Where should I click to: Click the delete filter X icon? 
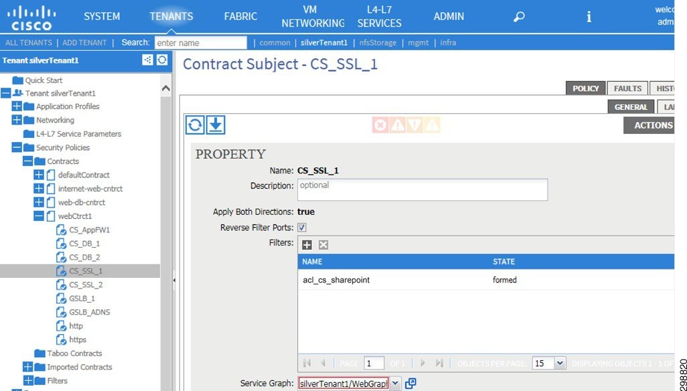click(x=323, y=244)
